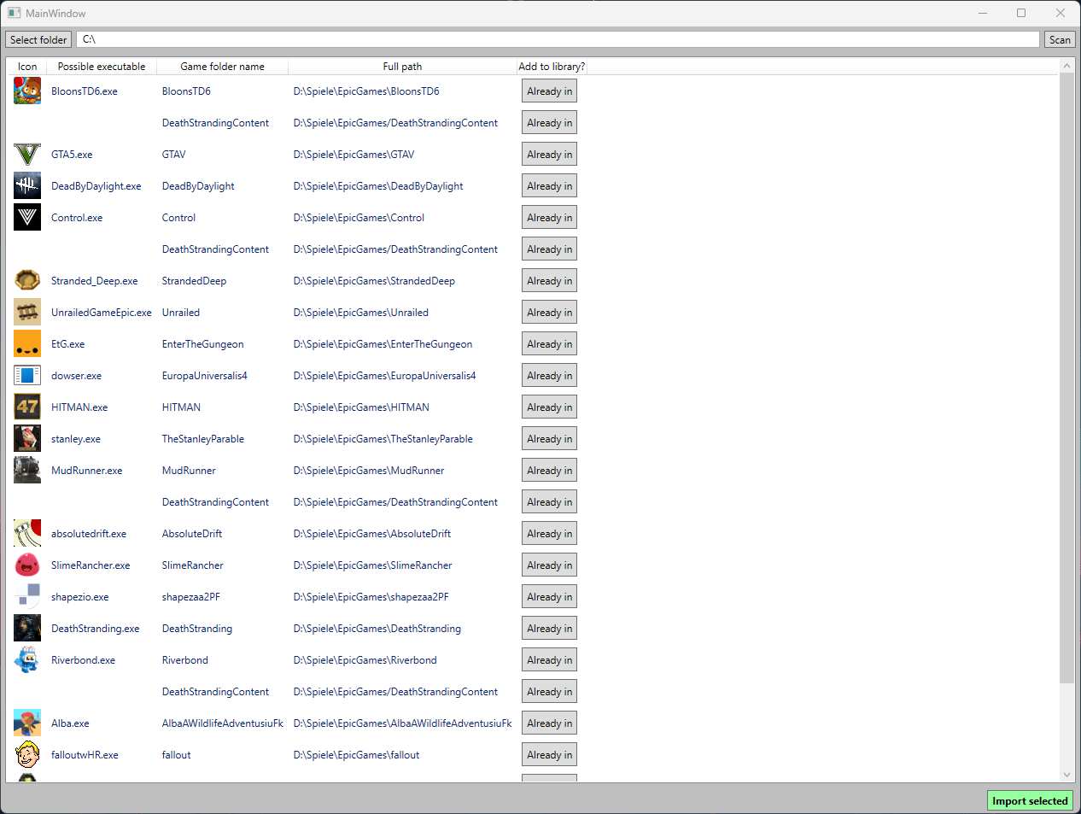
Task: Click the scrollbar down arrow
Action: [1066, 775]
